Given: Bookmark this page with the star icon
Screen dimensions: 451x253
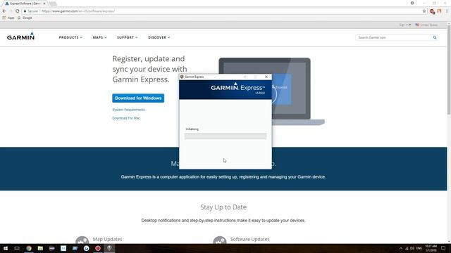Looking at the screenshot, I should (x=424, y=11).
